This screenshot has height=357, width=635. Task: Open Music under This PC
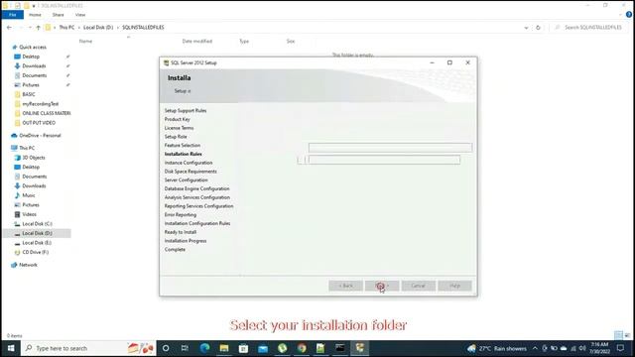pos(29,195)
